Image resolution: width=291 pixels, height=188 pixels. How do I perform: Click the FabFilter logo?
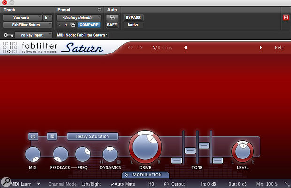(30, 47)
